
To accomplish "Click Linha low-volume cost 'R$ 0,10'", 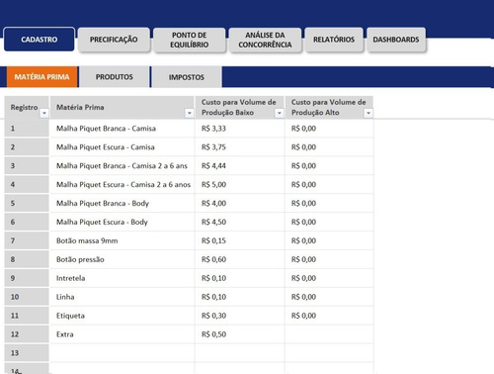I will pyautogui.click(x=240, y=297).
